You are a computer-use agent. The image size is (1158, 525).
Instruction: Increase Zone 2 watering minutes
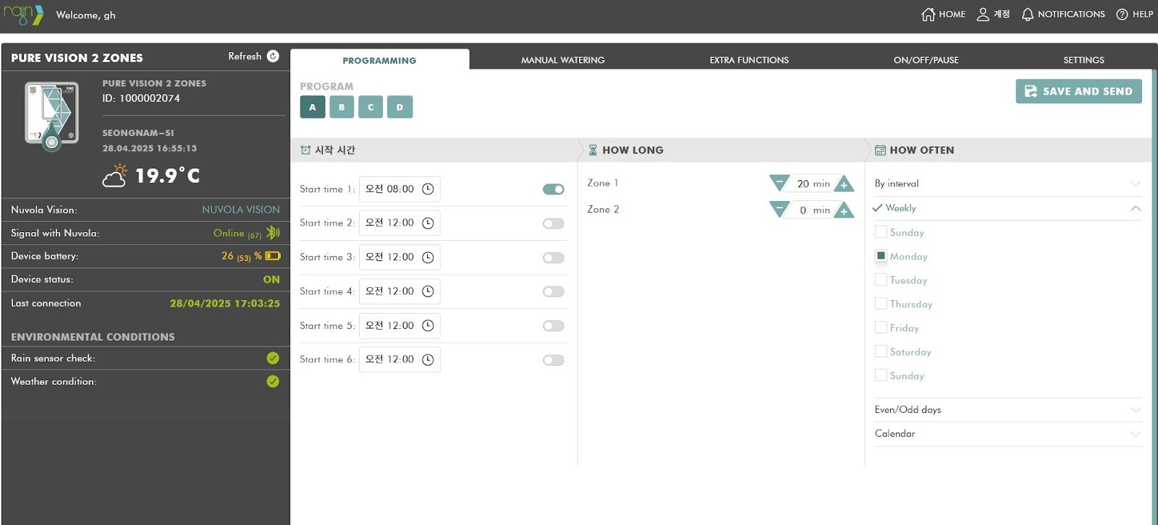844,210
